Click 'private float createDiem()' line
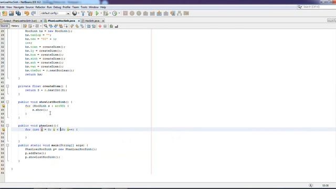The width and height of the screenshot is (336, 189). pyautogui.click(x=43, y=86)
